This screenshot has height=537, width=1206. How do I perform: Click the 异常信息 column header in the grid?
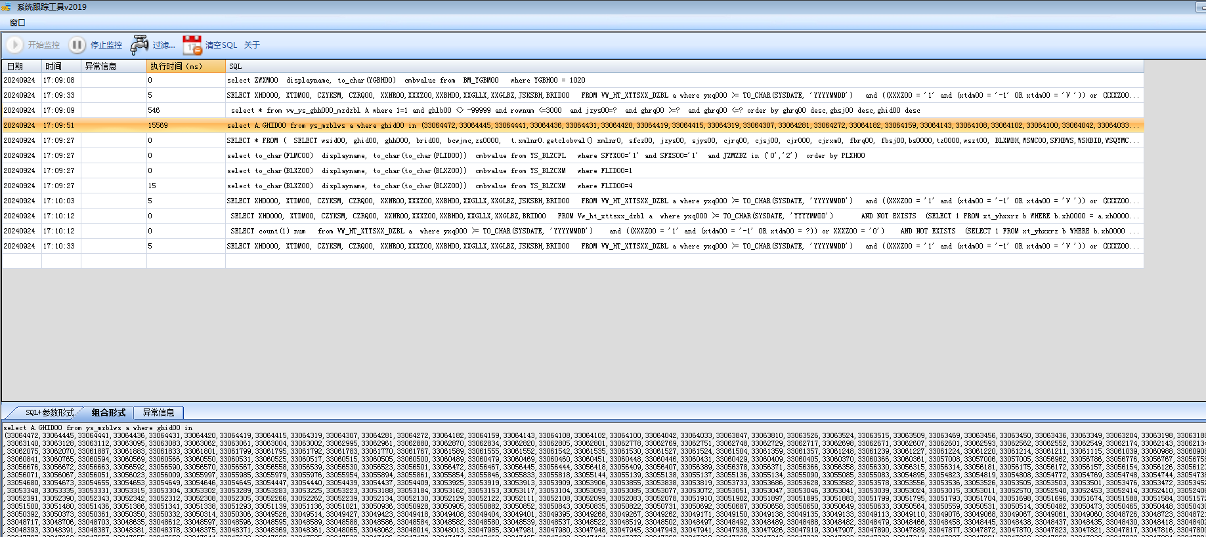pyautogui.click(x=114, y=66)
